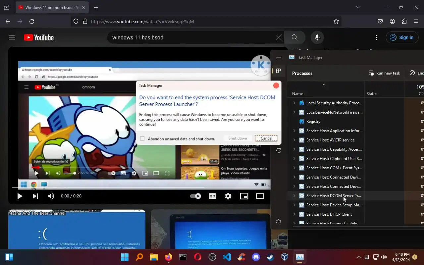List all tabs dropdown in Firefox

pos(358,7)
